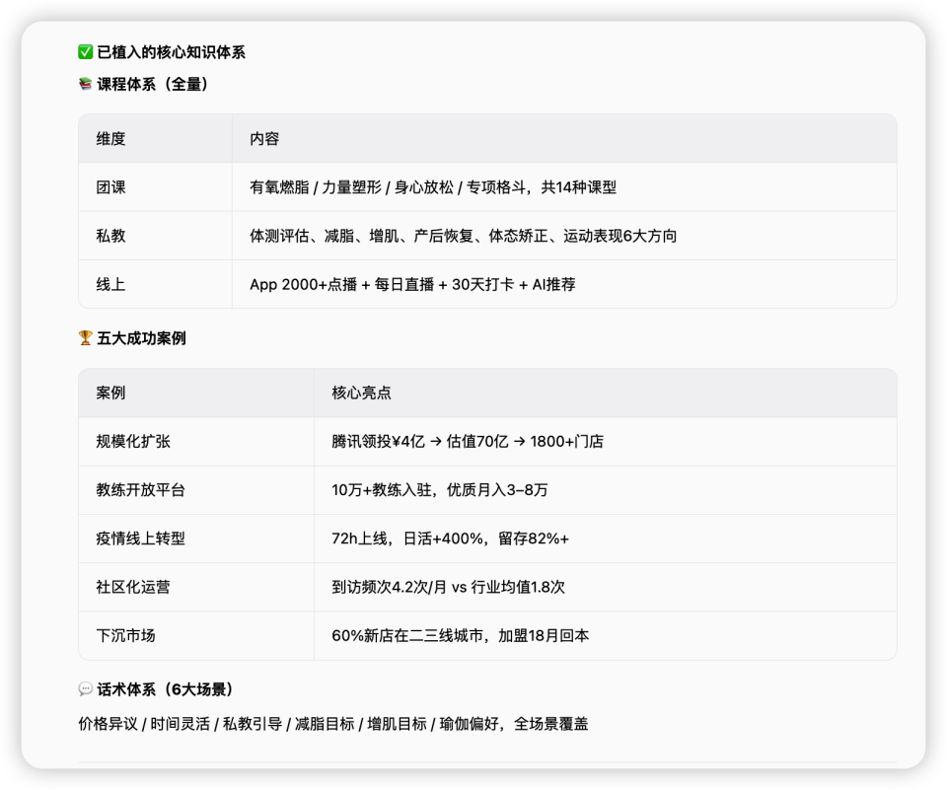Select heading 话术体系（6大场景）

(165, 689)
